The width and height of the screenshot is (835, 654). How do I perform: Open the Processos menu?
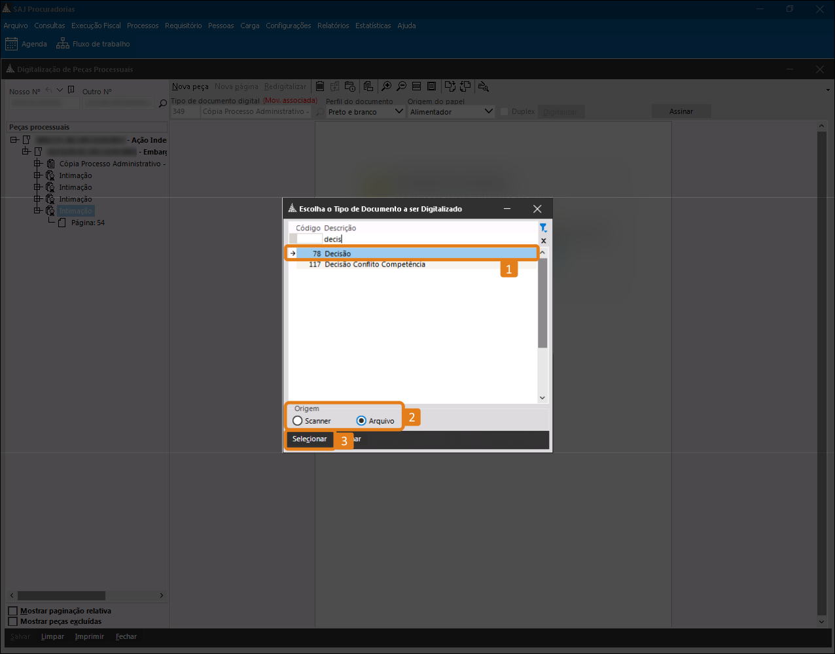[143, 26]
